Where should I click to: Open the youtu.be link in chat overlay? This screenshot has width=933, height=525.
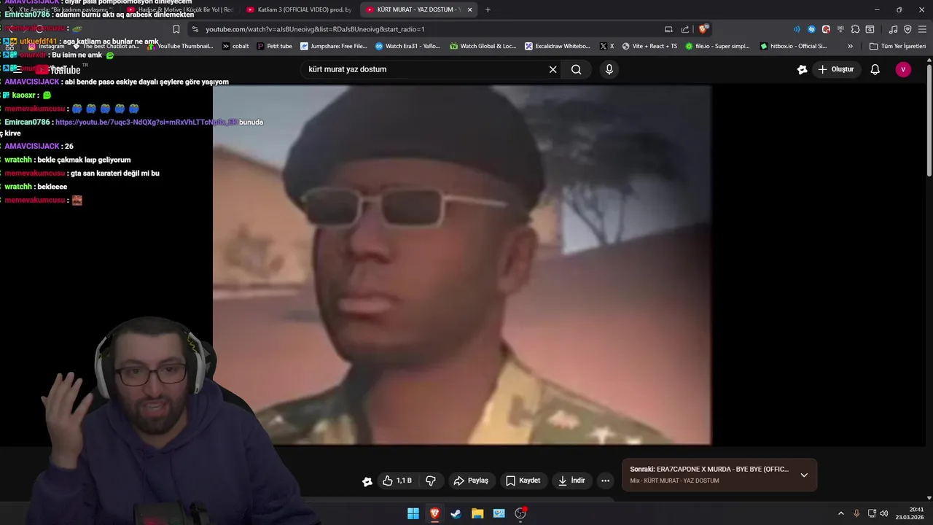146,122
